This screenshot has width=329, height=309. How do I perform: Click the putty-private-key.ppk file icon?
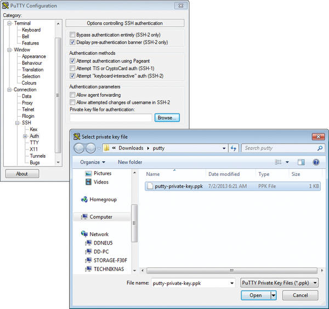coord(150,186)
